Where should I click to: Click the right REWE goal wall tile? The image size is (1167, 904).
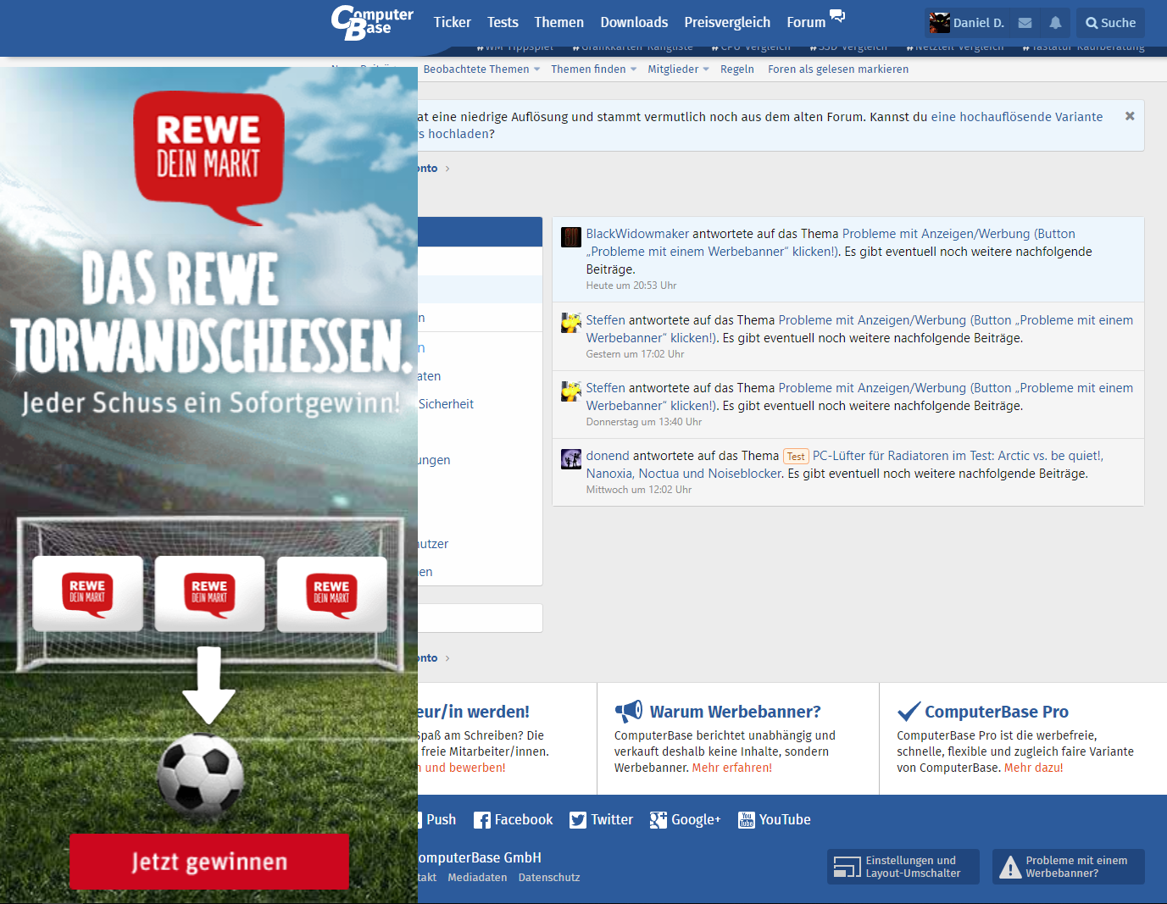click(331, 593)
